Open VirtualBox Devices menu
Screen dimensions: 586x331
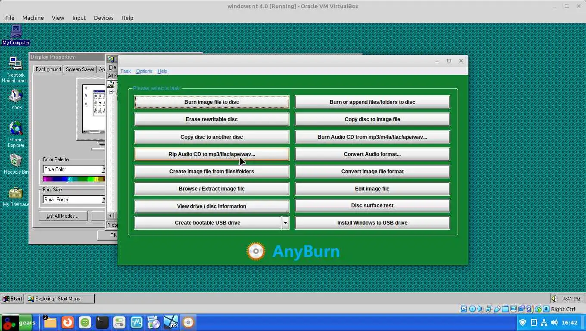(103, 18)
